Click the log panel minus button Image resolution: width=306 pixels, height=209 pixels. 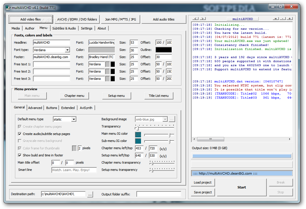coord(283,19)
